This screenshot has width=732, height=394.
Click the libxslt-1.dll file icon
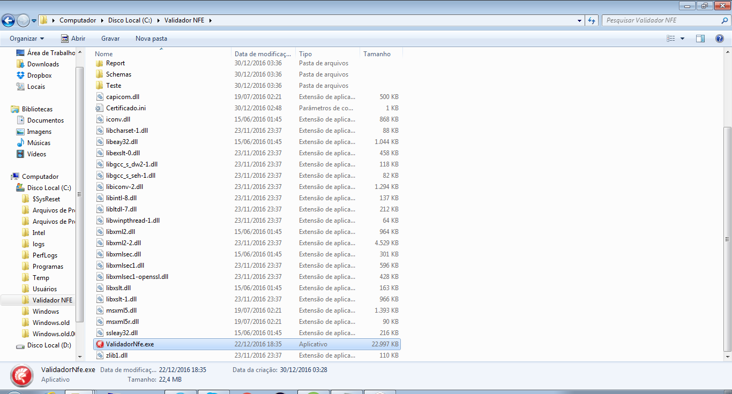(99, 299)
